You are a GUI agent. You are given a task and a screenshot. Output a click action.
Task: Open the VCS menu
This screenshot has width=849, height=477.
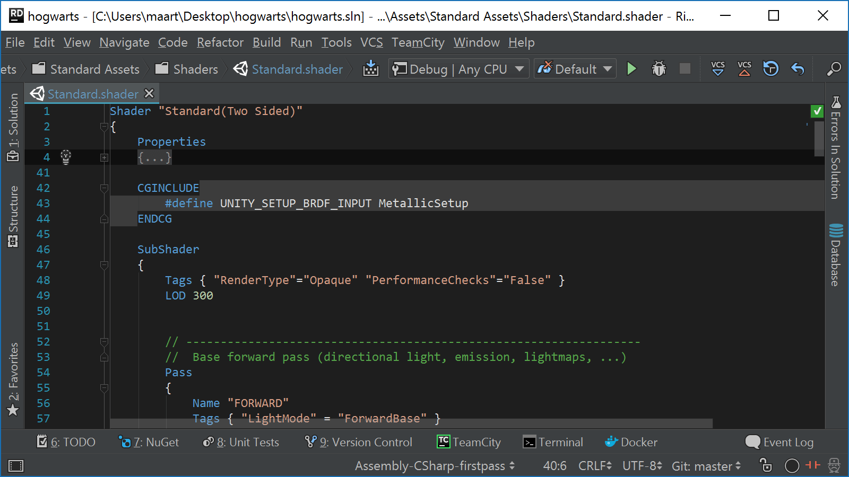click(x=371, y=42)
